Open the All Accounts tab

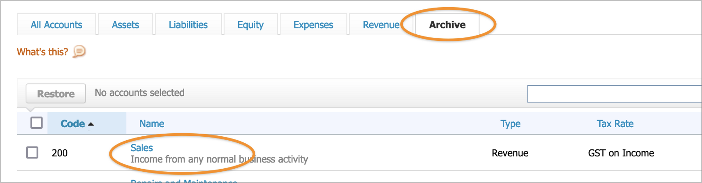click(57, 25)
